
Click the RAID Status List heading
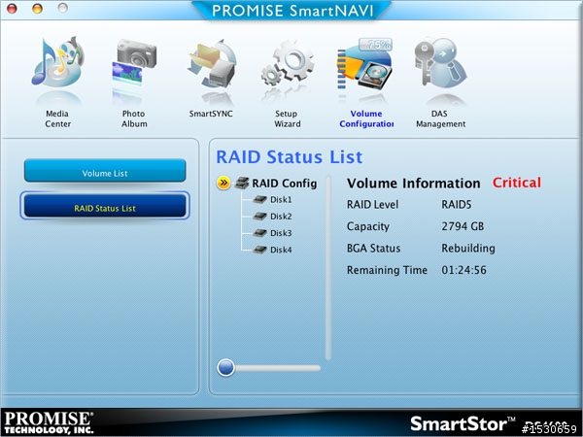(x=290, y=156)
